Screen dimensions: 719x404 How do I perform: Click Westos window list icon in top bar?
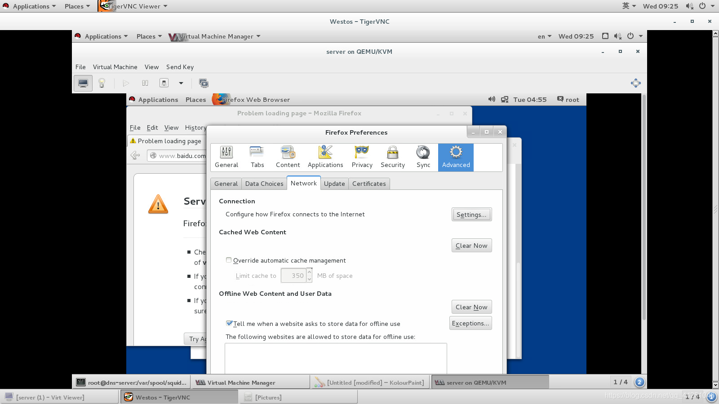[605, 36]
